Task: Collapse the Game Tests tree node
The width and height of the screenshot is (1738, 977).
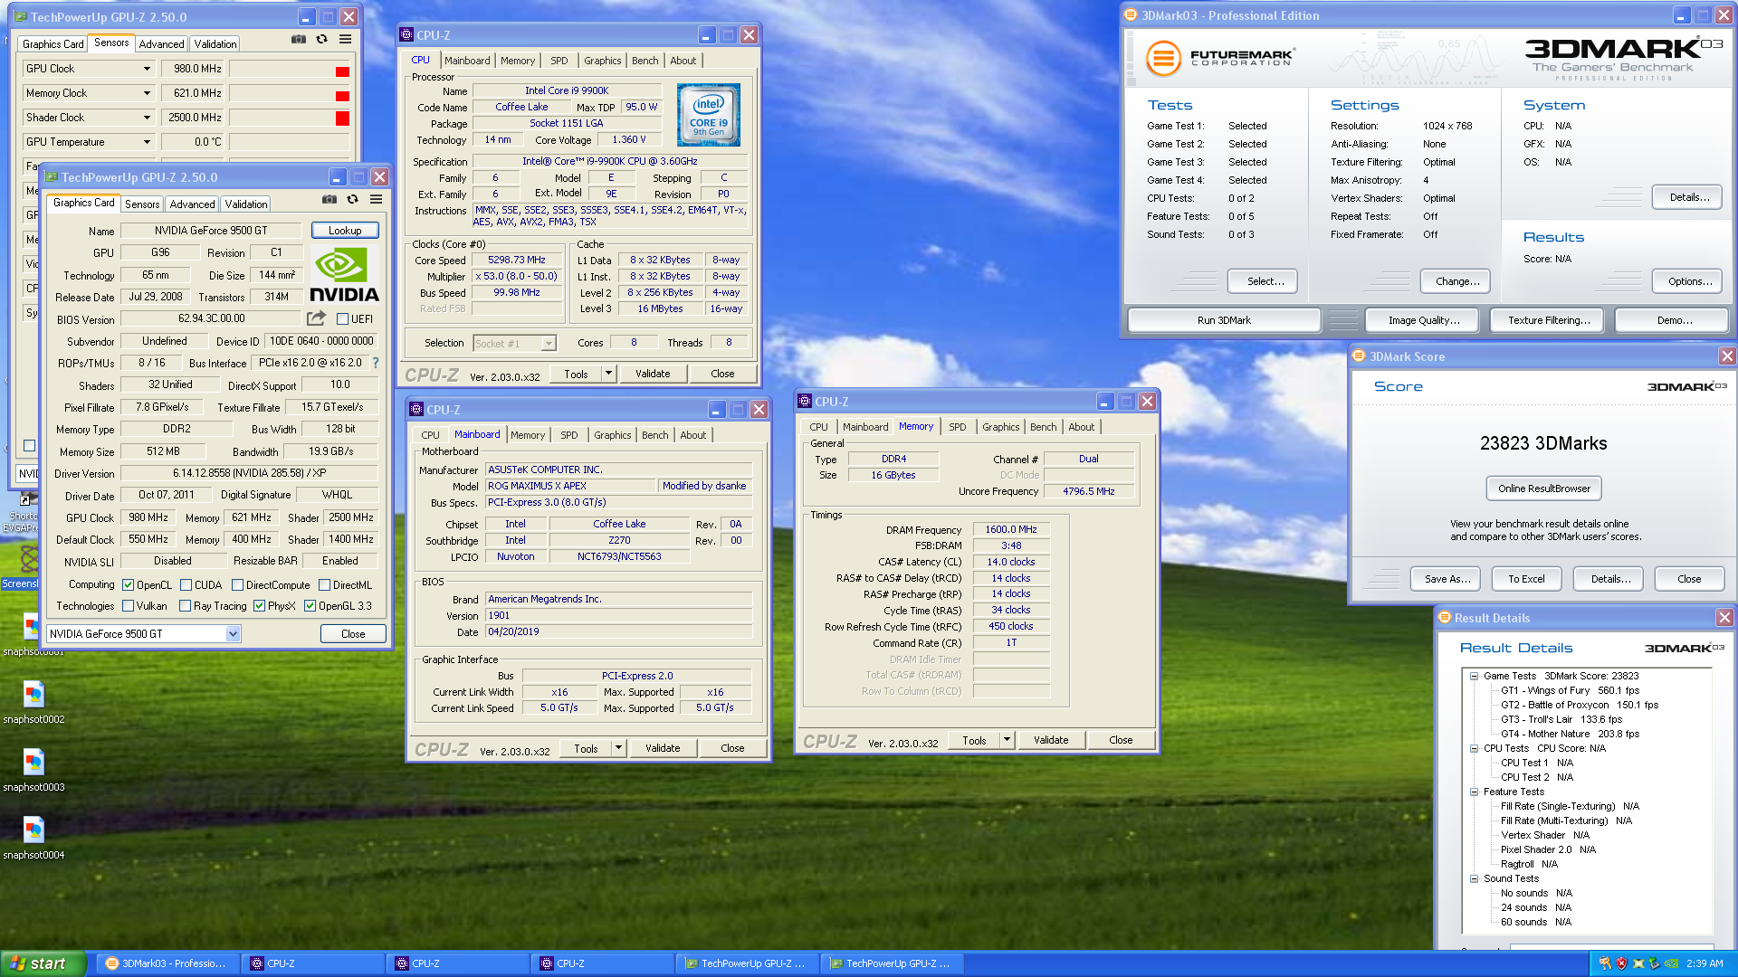Action: [1474, 676]
